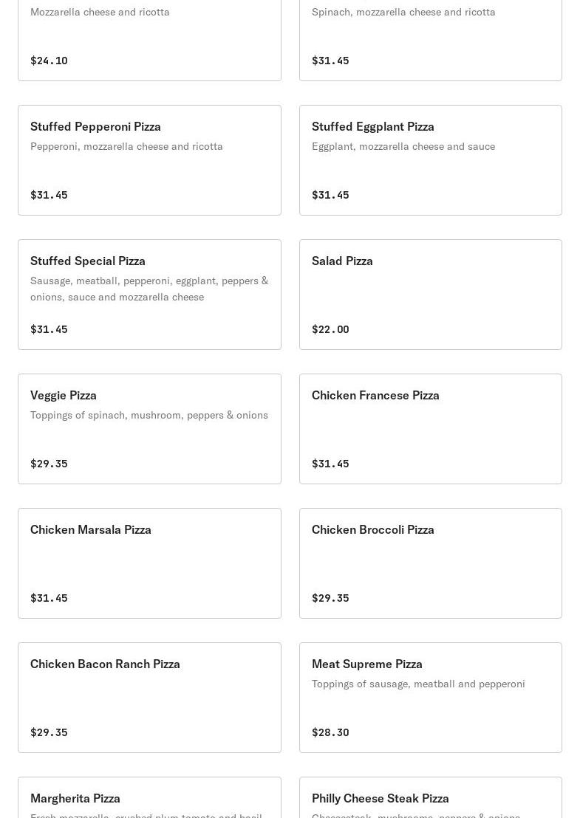This screenshot has width=580, height=818.
Task: Click the spinach, mozzarella and ricotta pizza card
Action: point(430,37)
